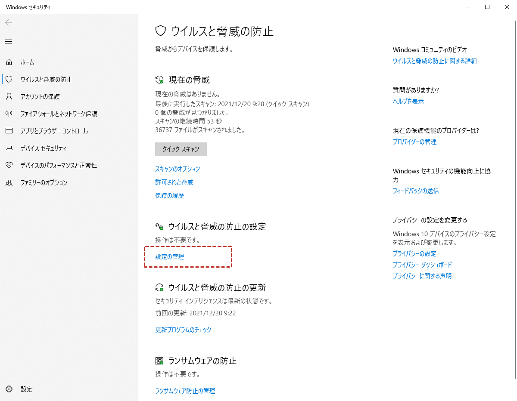Click the back arrow icon
517x401 pixels.
point(9,22)
